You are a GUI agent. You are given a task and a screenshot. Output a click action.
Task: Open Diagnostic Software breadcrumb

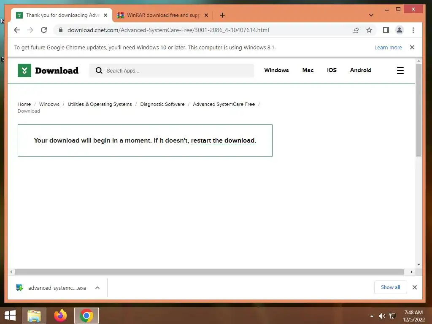coord(162,104)
